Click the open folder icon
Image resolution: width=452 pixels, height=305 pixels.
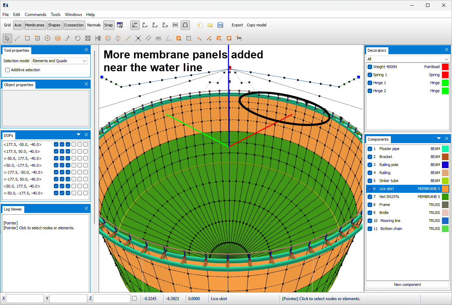point(210,25)
